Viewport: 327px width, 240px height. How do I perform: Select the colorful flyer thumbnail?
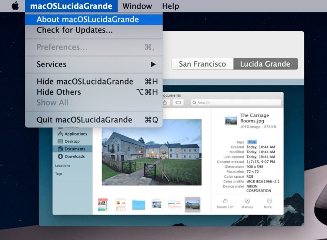coord(103,205)
